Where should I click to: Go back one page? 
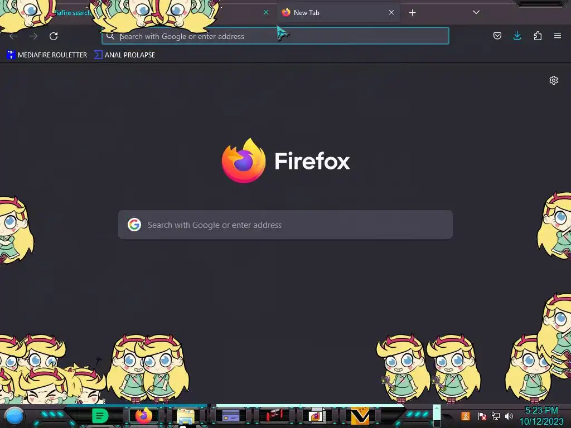pyautogui.click(x=13, y=36)
